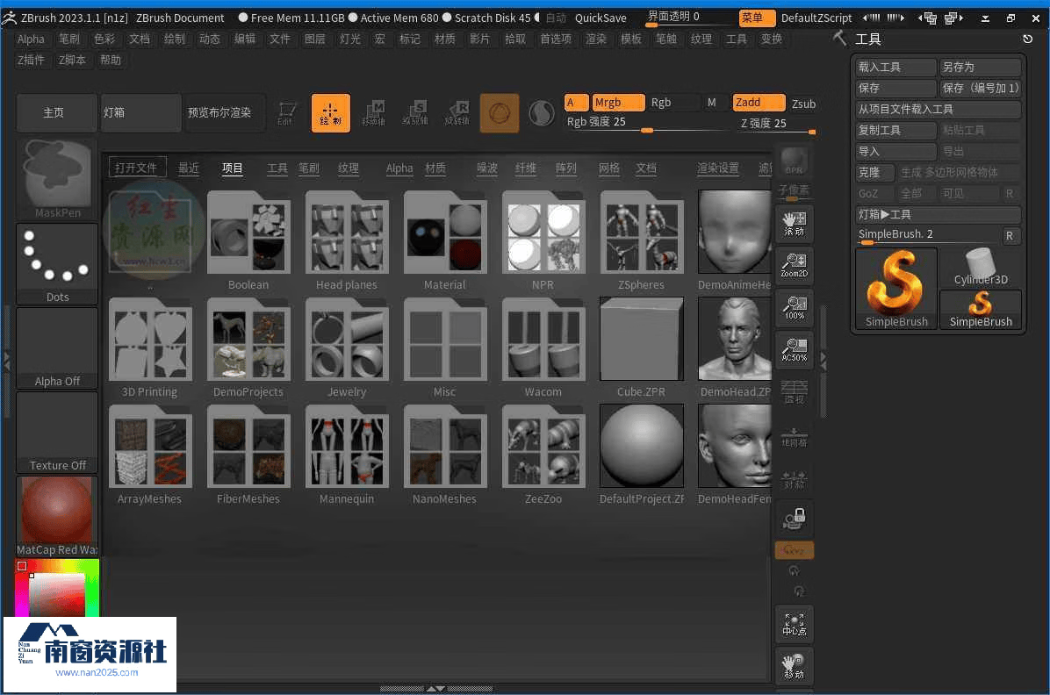Toggle the 菜单 menus button in title bar
This screenshot has width=1050, height=695.
click(757, 18)
